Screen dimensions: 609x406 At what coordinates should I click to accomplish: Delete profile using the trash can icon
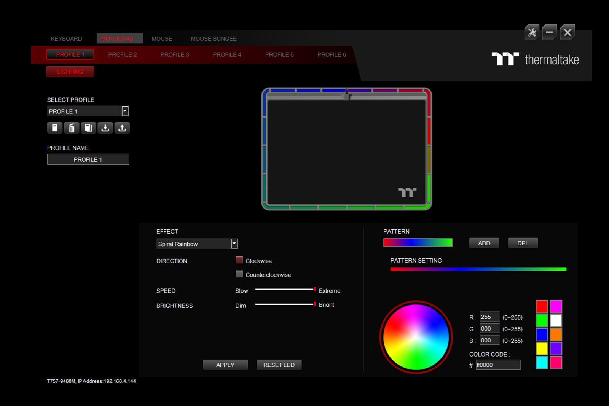(x=72, y=128)
